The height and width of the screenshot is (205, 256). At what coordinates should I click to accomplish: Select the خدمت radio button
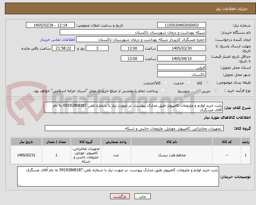click(189, 82)
